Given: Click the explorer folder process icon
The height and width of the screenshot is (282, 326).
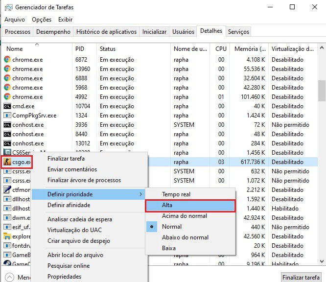Looking at the screenshot, I should [7, 236].
